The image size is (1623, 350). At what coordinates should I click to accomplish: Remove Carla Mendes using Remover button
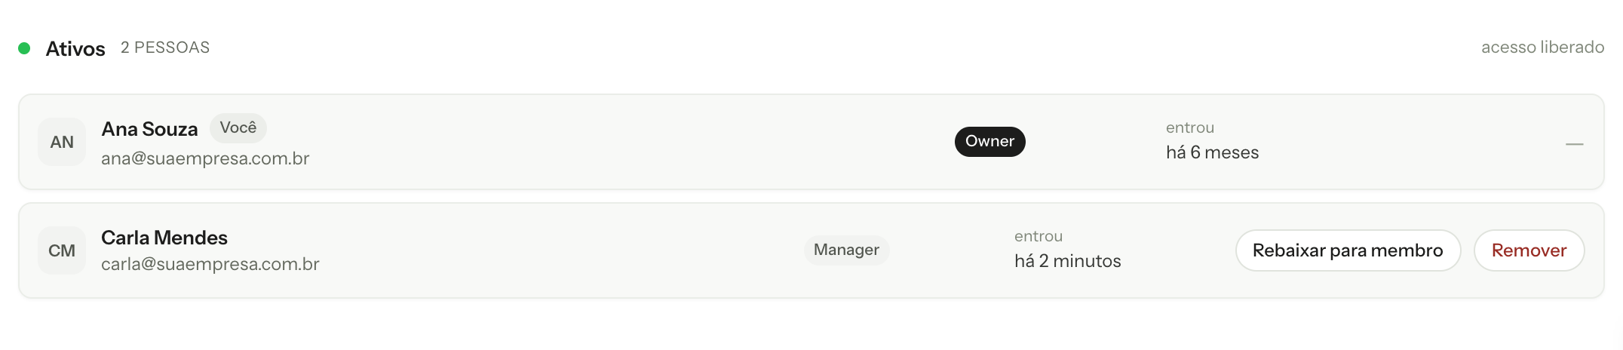pos(1529,250)
